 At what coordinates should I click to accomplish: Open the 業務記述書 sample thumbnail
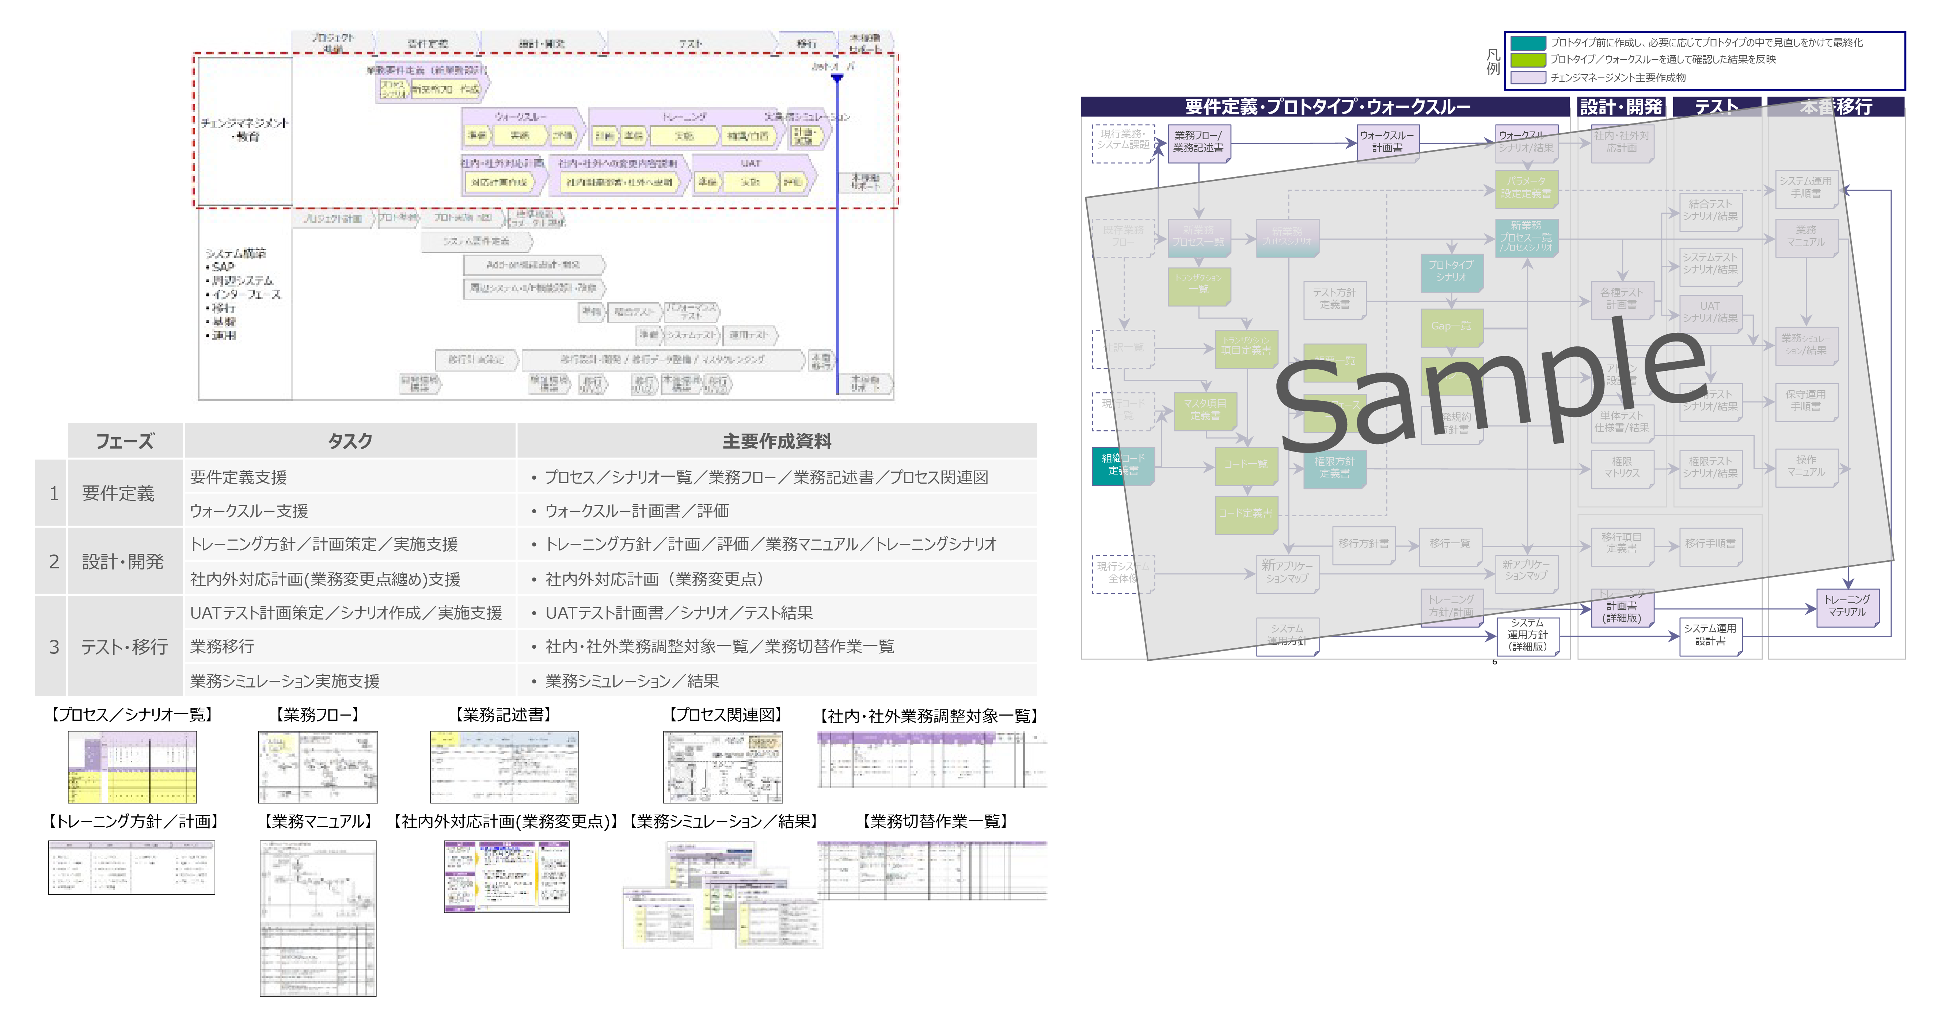pos(505,766)
